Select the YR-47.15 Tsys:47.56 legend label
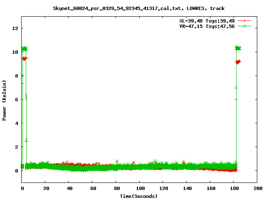The image size is (266, 200). coord(207,26)
